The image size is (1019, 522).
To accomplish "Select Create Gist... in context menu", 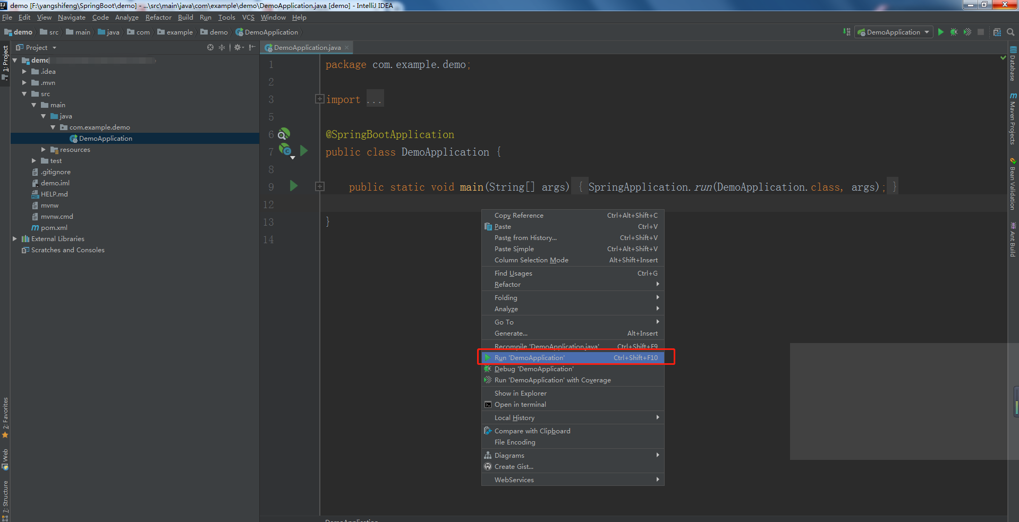I will [x=573, y=466].
